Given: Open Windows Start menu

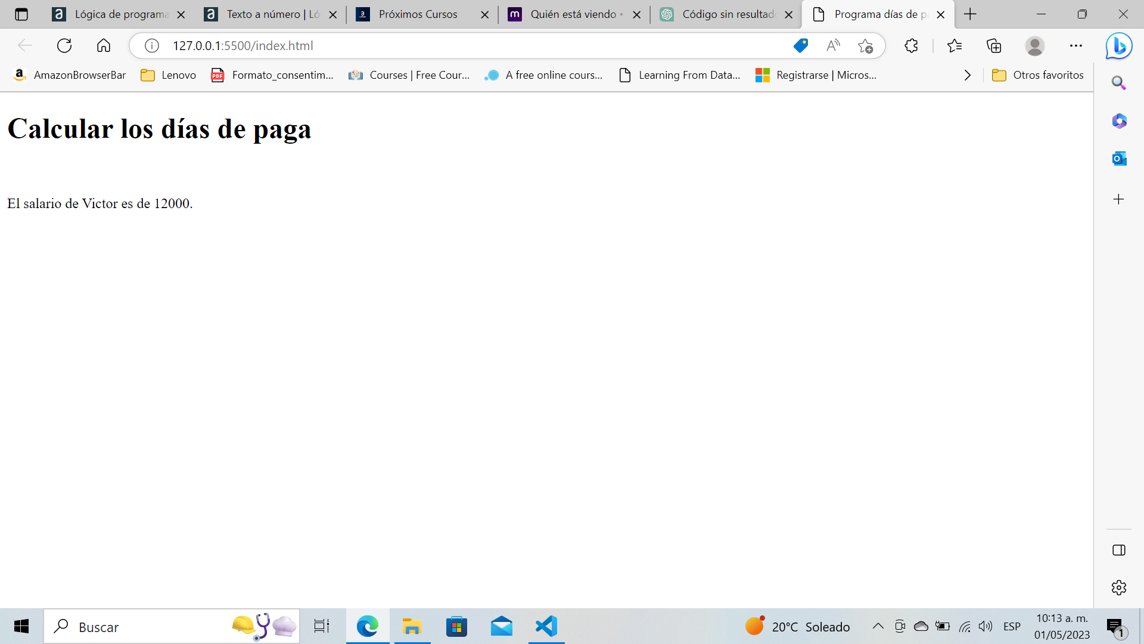Looking at the screenshot, I should (x=21, y=626).
